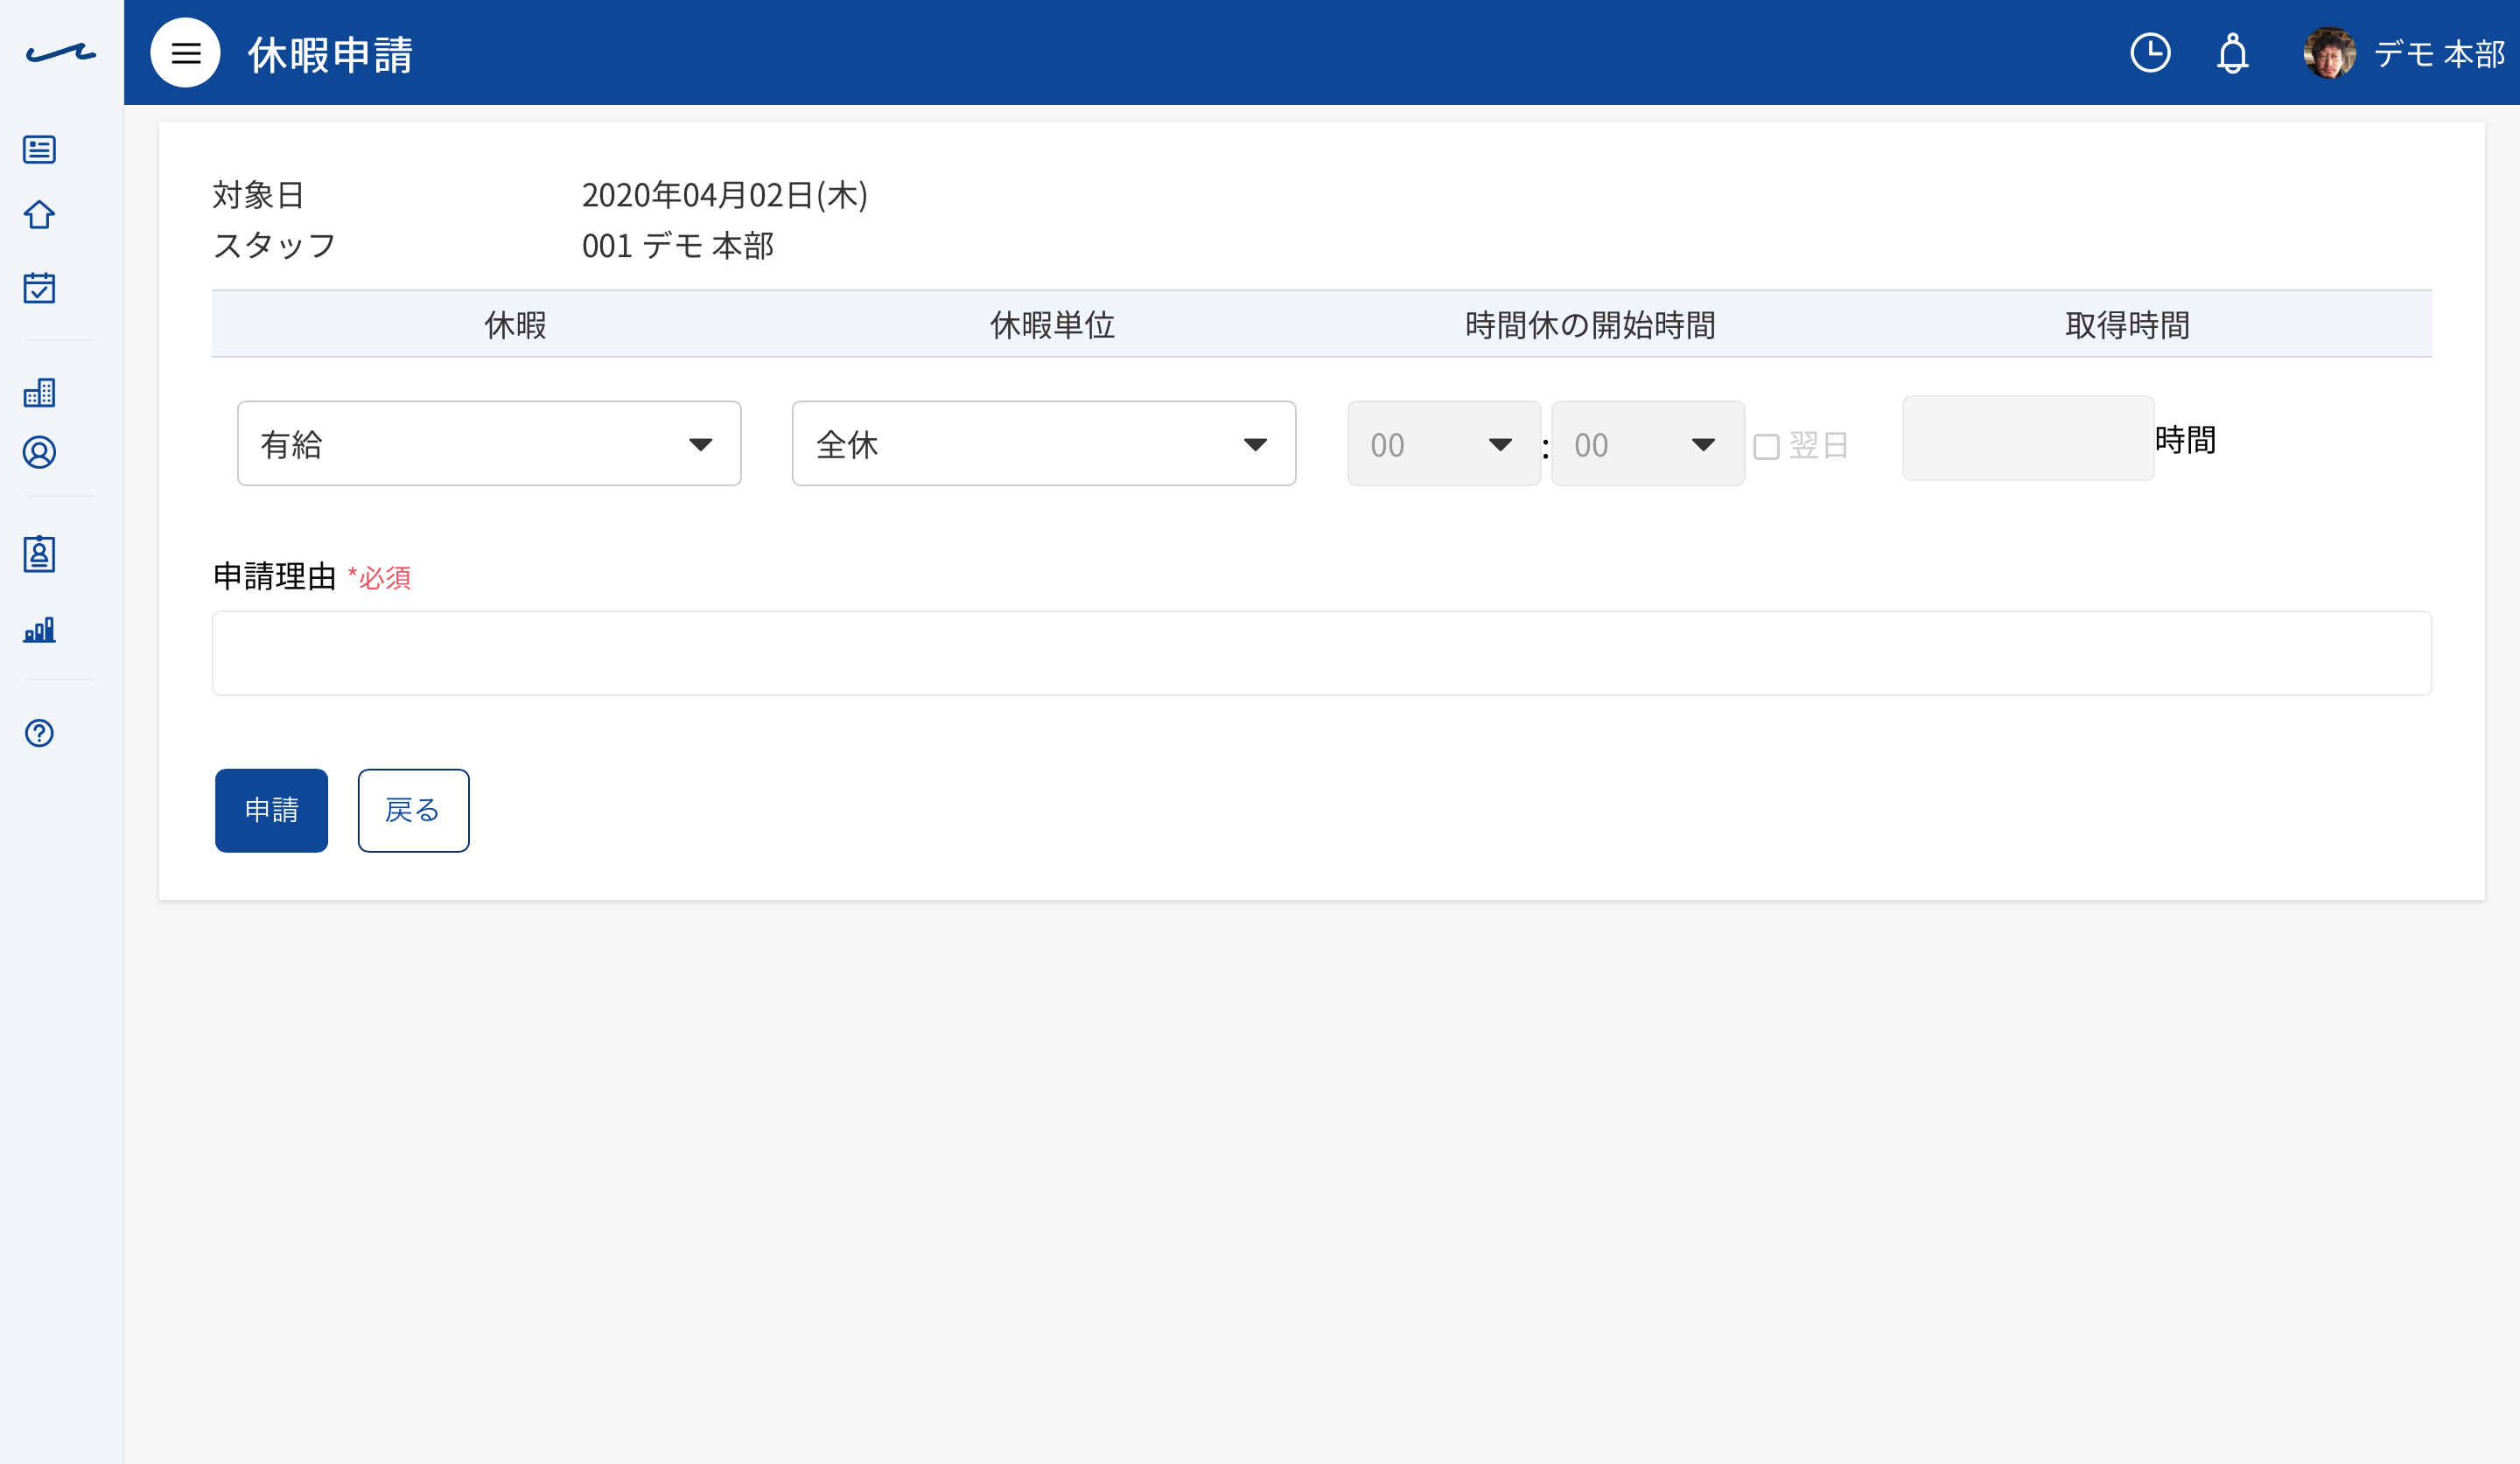The width and height of the screenshot is (2520, 1464).
Task: Open the hamburger menu button
Action: tap(185, 53)
